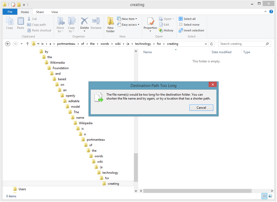Open the Move to command
277x202 pixels.
tap(61, 25)
